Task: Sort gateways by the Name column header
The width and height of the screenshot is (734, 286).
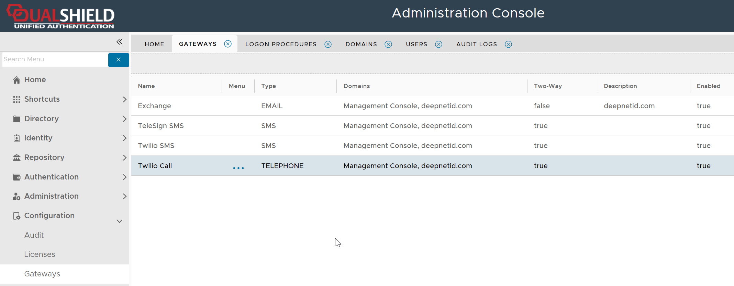Action: [x=146, y=86]
